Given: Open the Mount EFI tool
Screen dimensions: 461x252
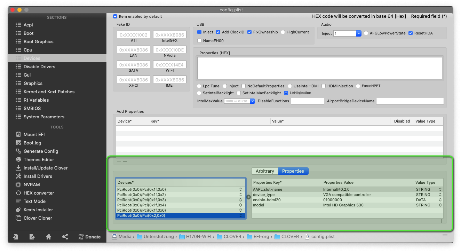Looking at the screenshot, I should pos(30,134).
